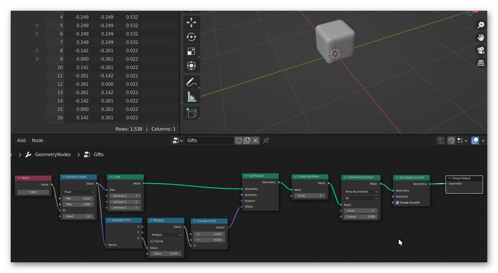Click the fake user shield icon for Gifts
Screen dimensions: 498x273
239,140
